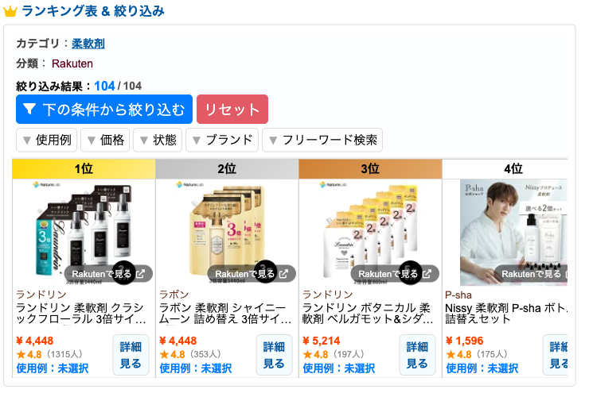Expand the 価格 filter dropdown
Image resolution: width=589 pixels, height=397 pixels.
[x=105, y=140]
